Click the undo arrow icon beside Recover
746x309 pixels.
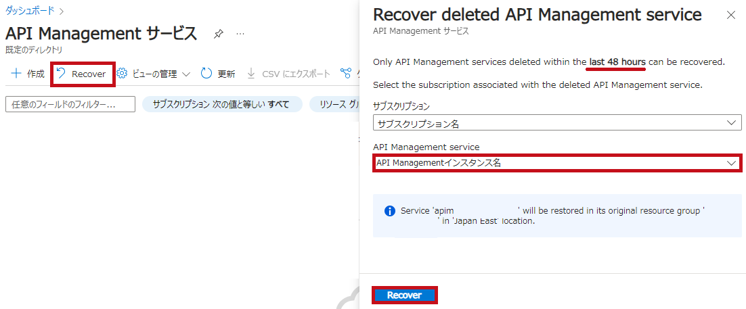tap(61, 73)
